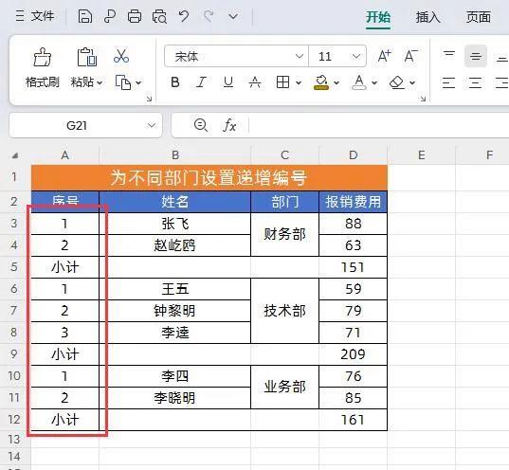The width and height of the screenshot is (509, 470).
Task: Click the title cell 为不同部门设置递增编号
Action: [x=209, y=178]
